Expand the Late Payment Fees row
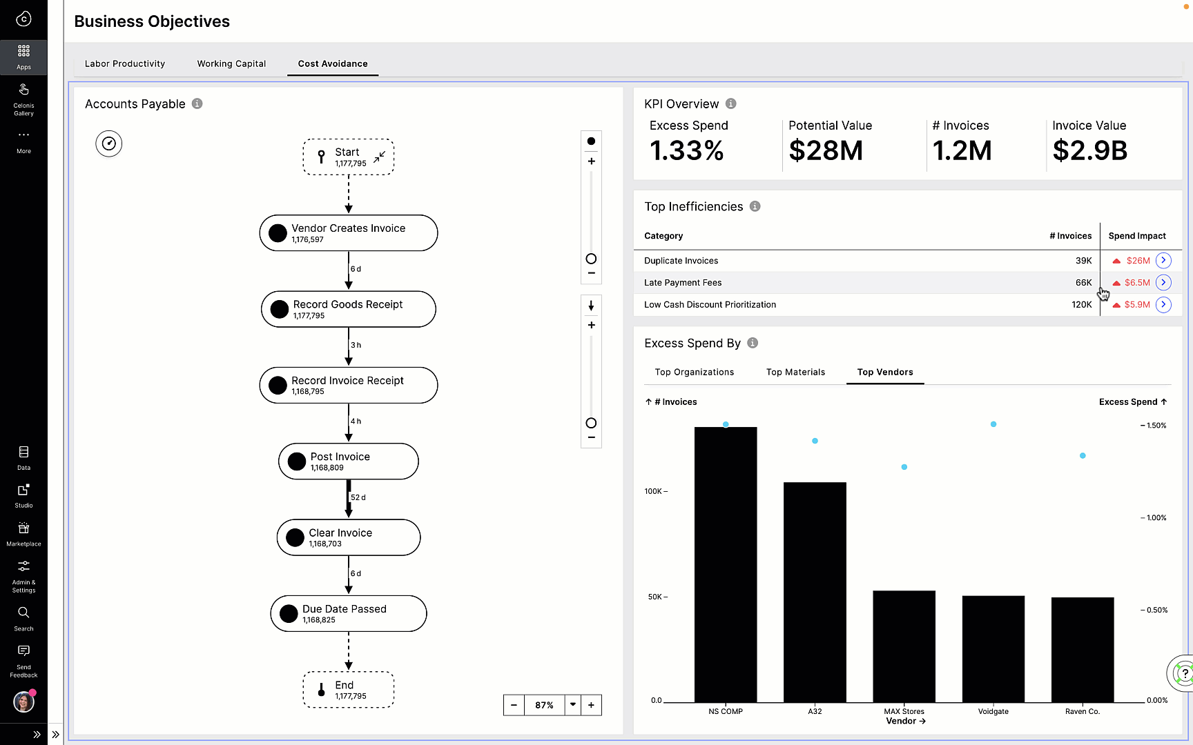The image size is (1193, 745). [1163, 282]
